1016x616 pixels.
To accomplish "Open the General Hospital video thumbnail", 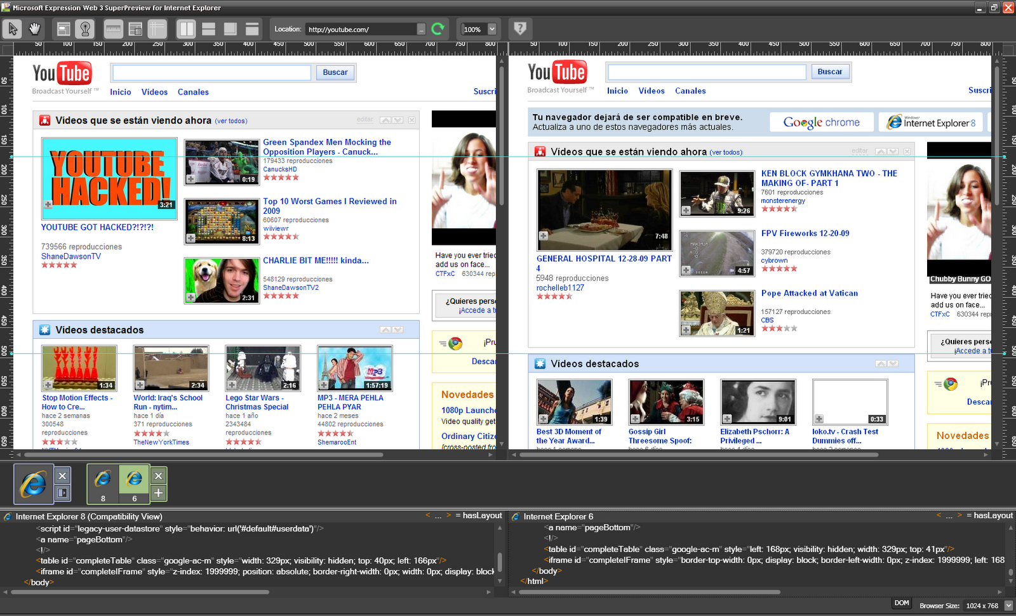I will coord(605,210).
